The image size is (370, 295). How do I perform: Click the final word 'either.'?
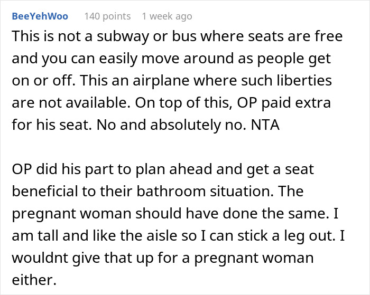pyautogui.click(x=34, y=280)
